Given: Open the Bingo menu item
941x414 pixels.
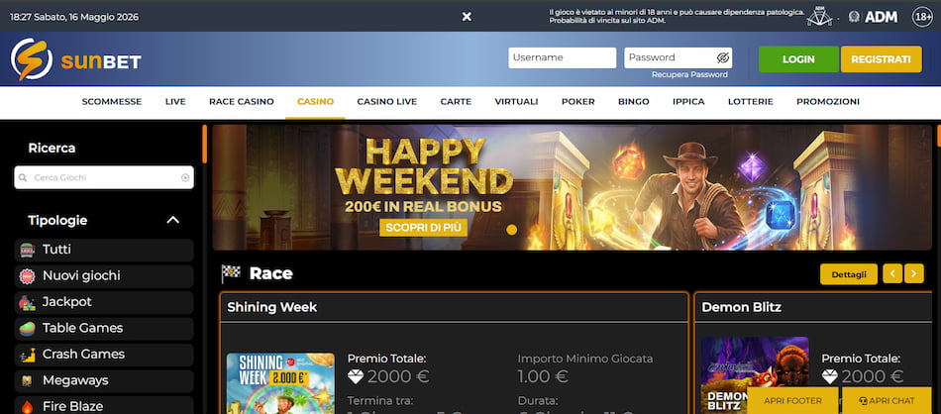Looking at the screenshot, I should click(634, 102).
